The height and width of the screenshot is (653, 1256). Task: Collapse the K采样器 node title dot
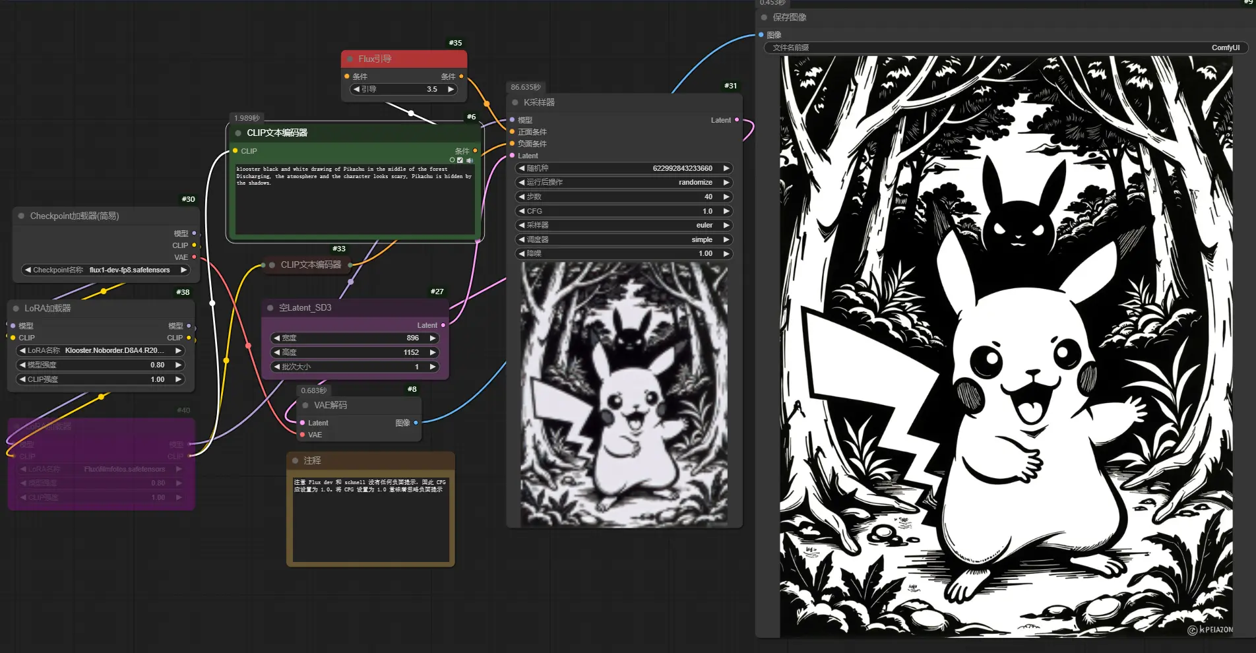[515, 102]
